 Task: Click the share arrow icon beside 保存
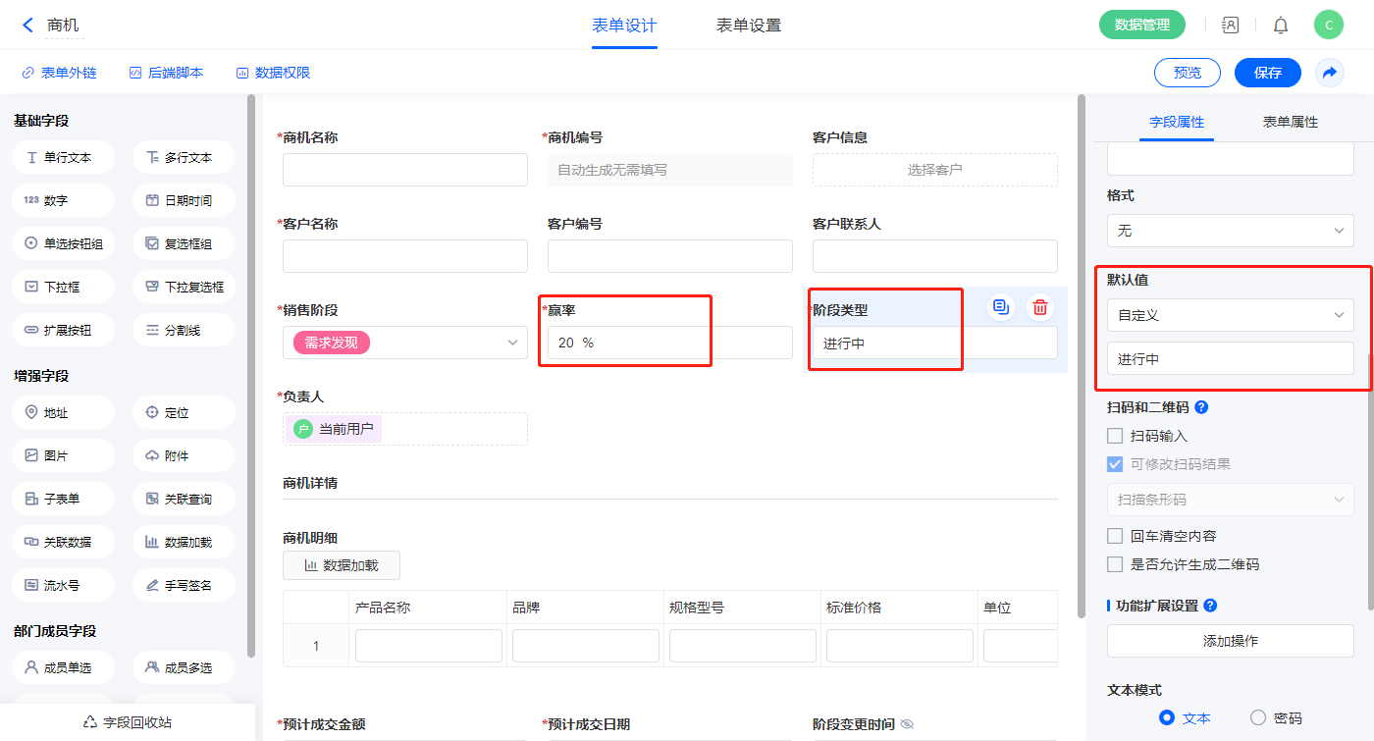coord(1330,73)
